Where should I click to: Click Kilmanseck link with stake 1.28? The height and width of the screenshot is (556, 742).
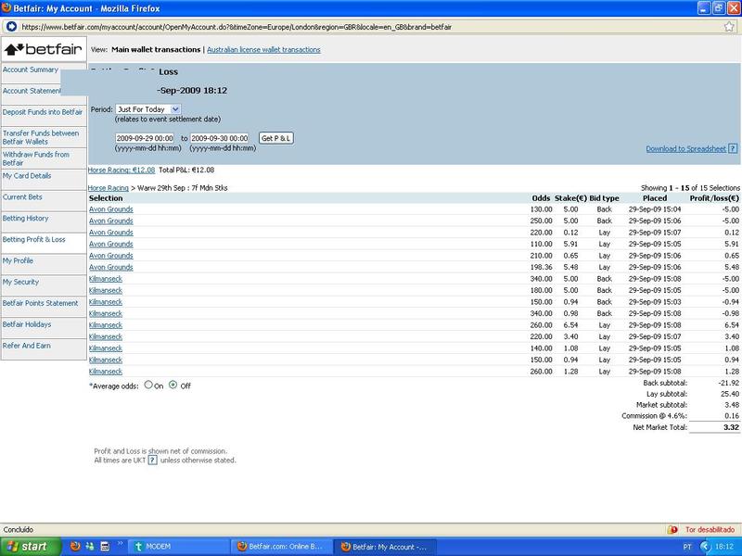[106, 372]
